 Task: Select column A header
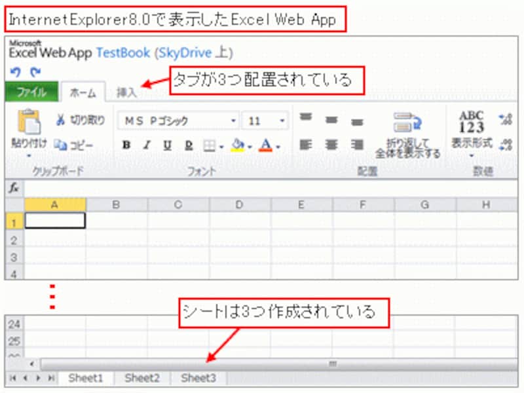[x=55, y=205]
